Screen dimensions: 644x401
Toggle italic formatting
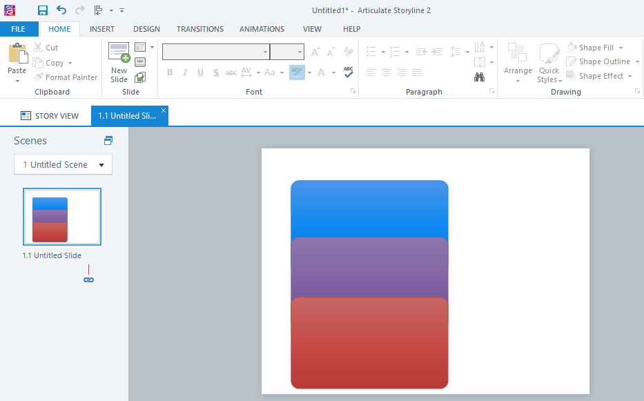(x=184, y=72)
